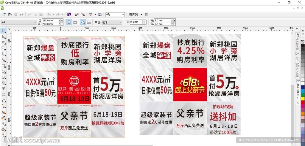Image resolution: width=305 pixels, height=146 pixels.
Task: Click the nudge distance 0.1 mm field
Action: coord(136,22)
